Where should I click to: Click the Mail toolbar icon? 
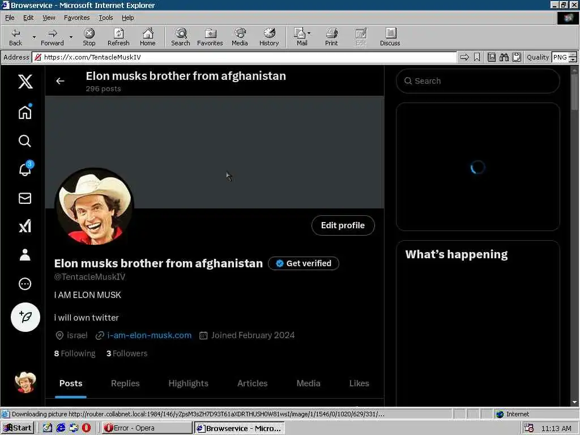point(302,37)
